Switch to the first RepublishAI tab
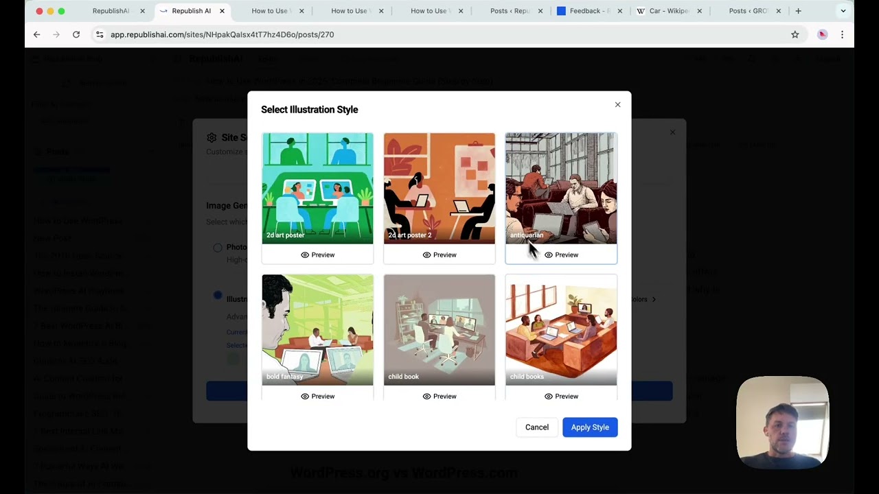 (x=110, y=11)
